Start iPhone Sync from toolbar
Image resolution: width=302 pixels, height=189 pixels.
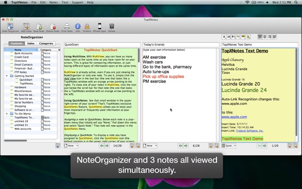click(x=100, y=27)
